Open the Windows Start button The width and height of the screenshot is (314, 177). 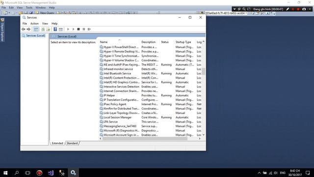(x=5, y=173)
